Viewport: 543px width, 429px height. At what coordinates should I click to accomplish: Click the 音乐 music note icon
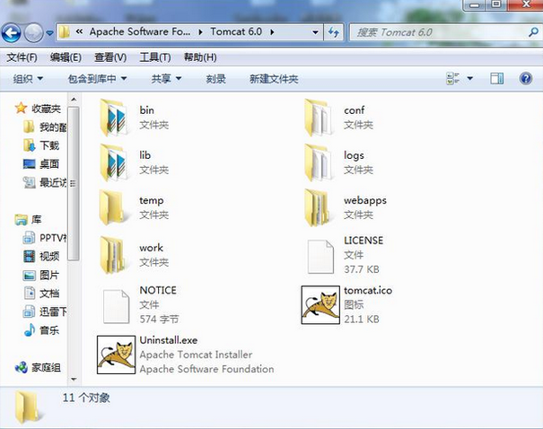[x=30, y=330]
